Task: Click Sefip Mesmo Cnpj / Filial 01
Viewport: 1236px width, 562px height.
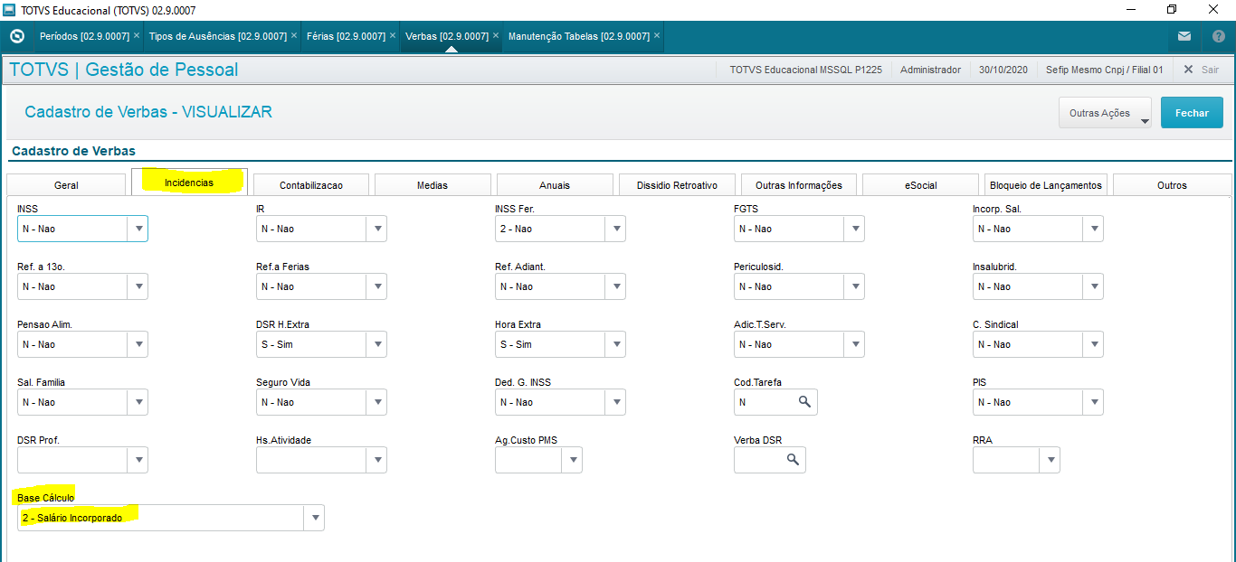Action: [x=1104, y=70]
